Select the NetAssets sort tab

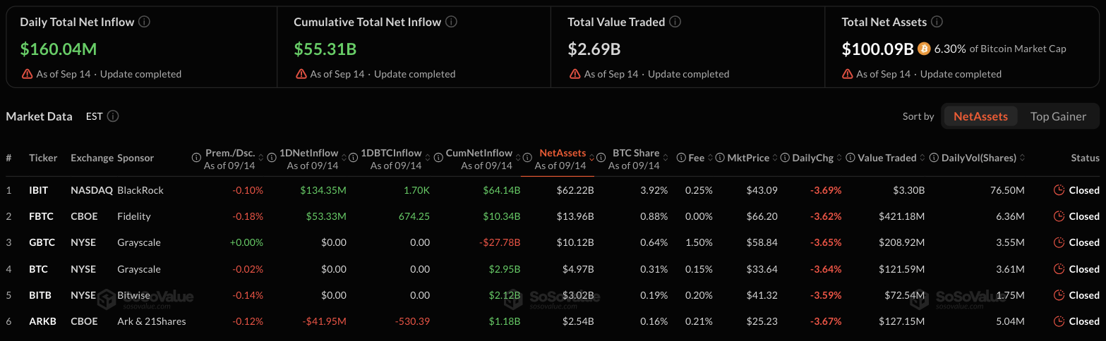pos(980,116)
